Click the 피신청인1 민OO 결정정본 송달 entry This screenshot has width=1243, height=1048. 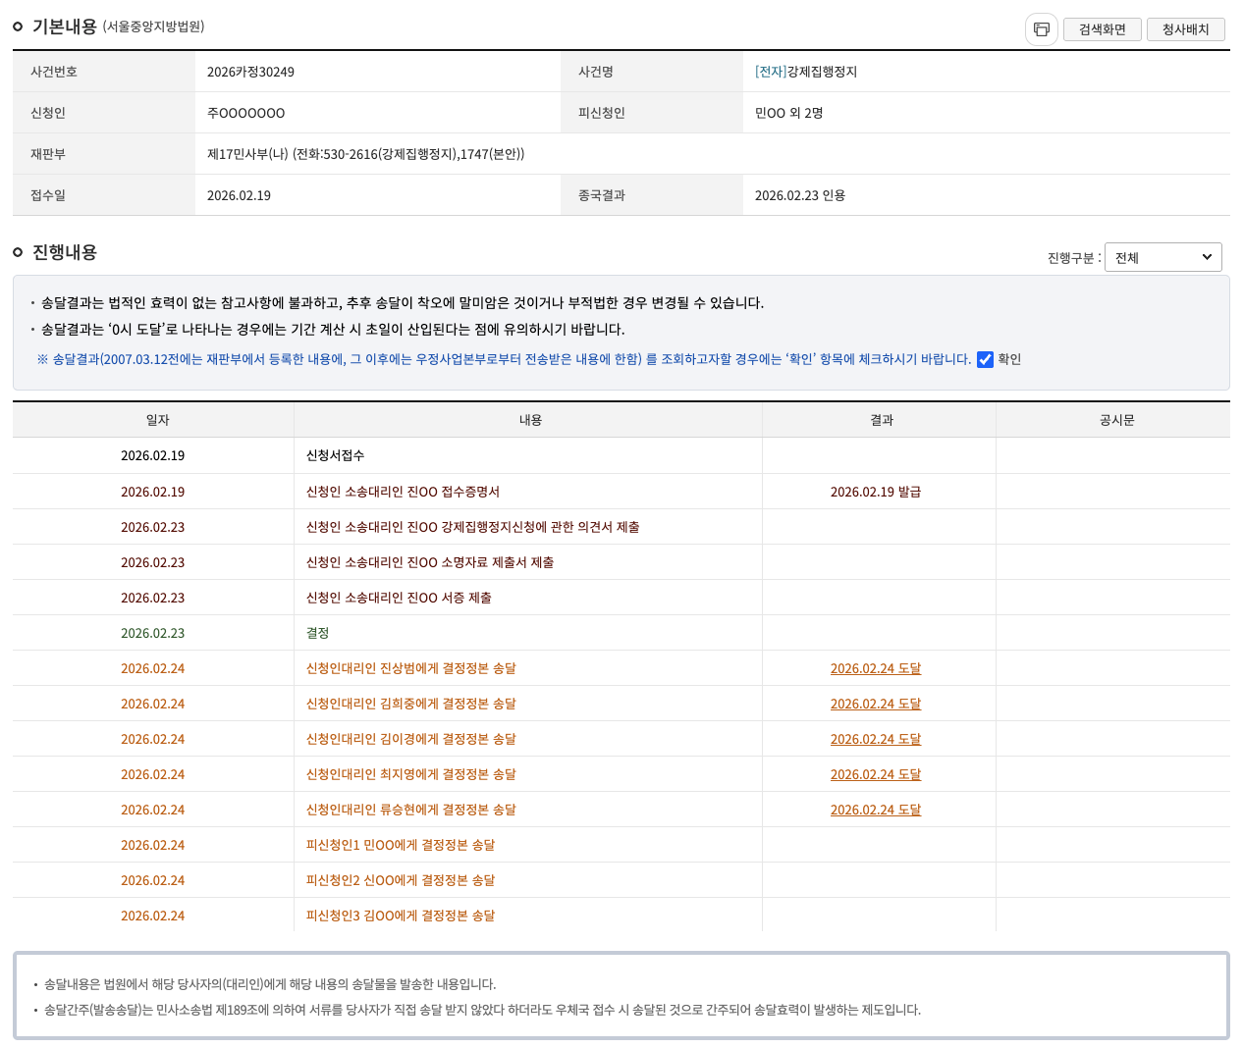click(400, 845)
